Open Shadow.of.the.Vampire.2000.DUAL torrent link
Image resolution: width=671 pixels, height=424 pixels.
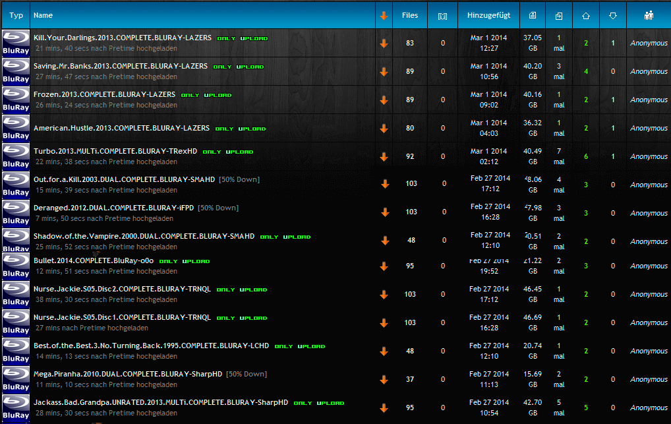pyautogui.click(x=144, y=236)
